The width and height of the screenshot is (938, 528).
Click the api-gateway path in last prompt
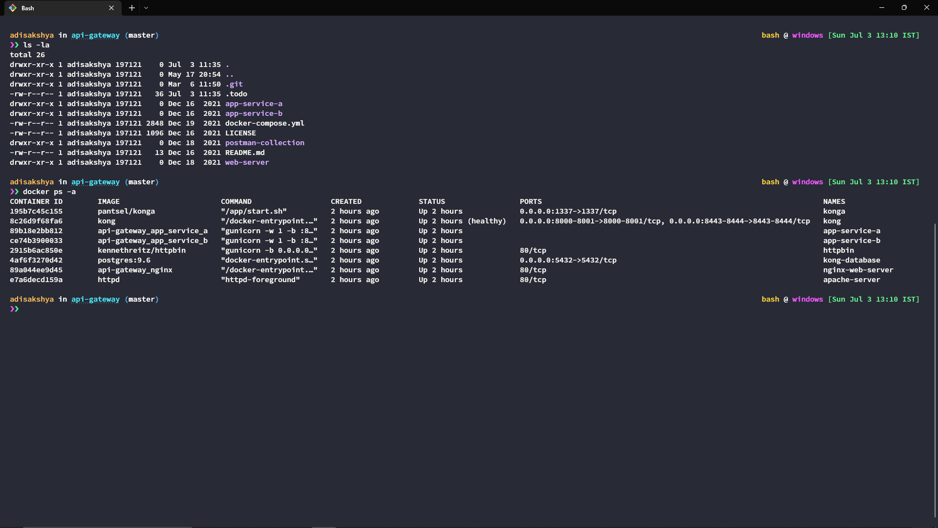point(95,299)
